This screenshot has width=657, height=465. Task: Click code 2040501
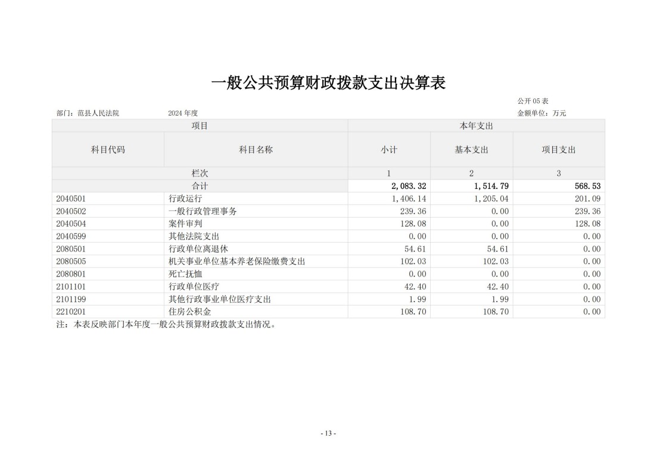71,199
